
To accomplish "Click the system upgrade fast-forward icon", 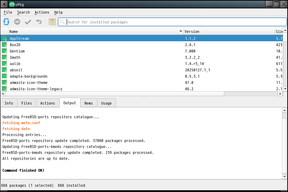I will point(17,22).
